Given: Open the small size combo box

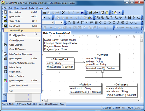Looking at the screenshot, I should 59,23.
